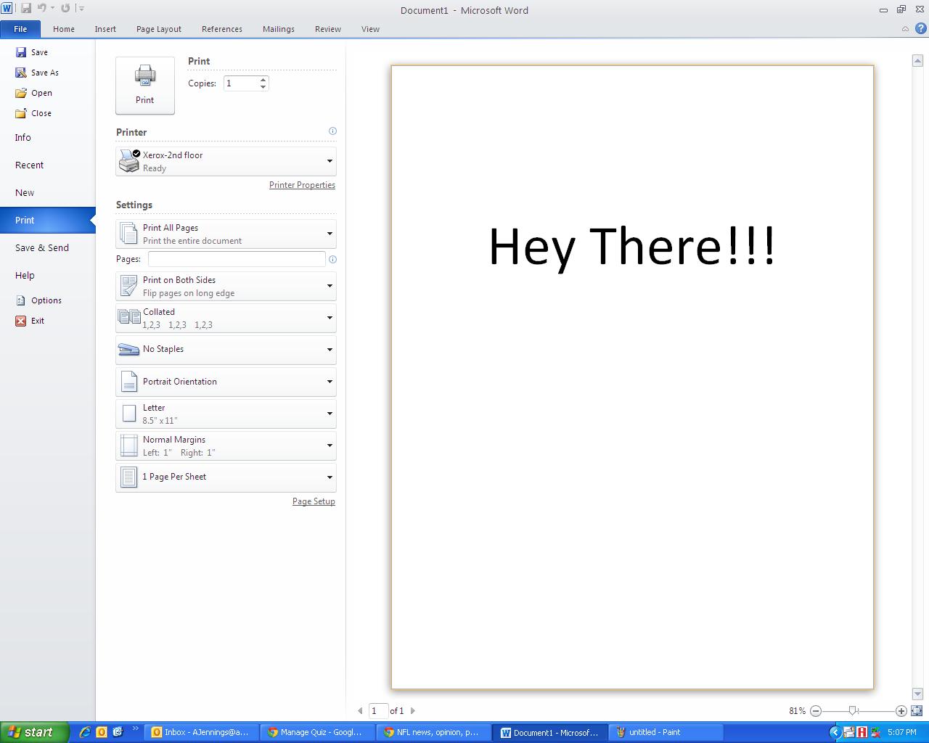Select Save & Send in backstage menu

(x=42, y=248)
